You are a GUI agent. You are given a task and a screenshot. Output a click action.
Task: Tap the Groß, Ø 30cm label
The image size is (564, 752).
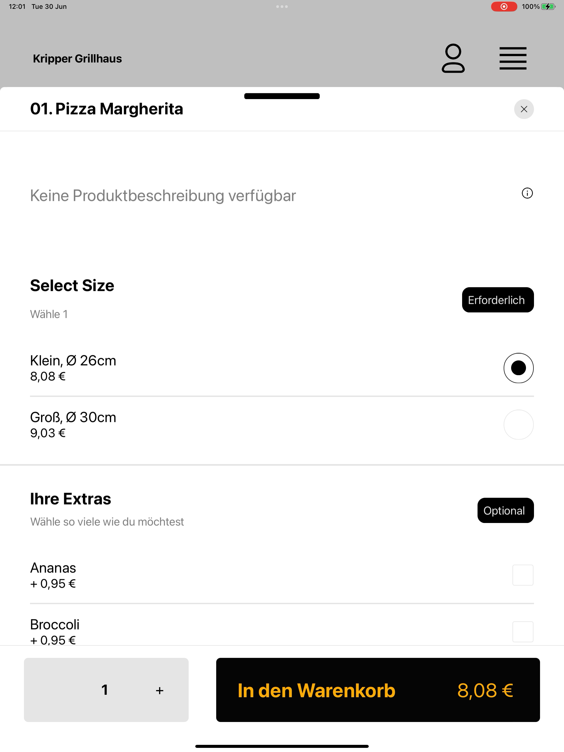73,417
